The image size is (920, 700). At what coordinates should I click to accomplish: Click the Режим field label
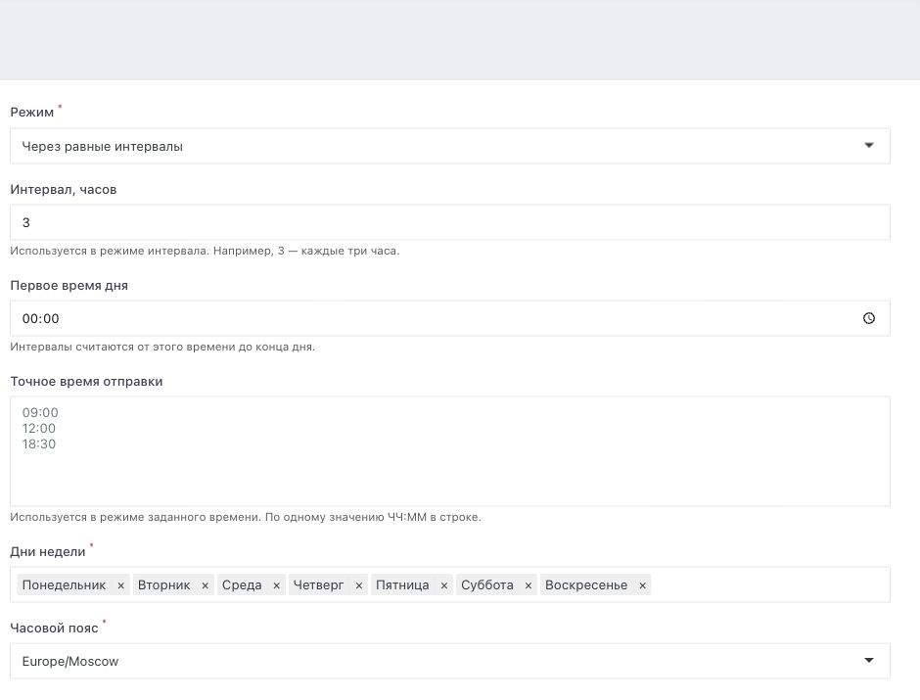[31, 112]
